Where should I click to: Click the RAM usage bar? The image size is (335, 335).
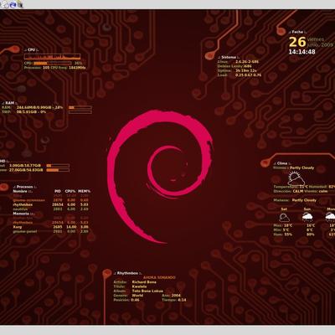click(80, 107)
